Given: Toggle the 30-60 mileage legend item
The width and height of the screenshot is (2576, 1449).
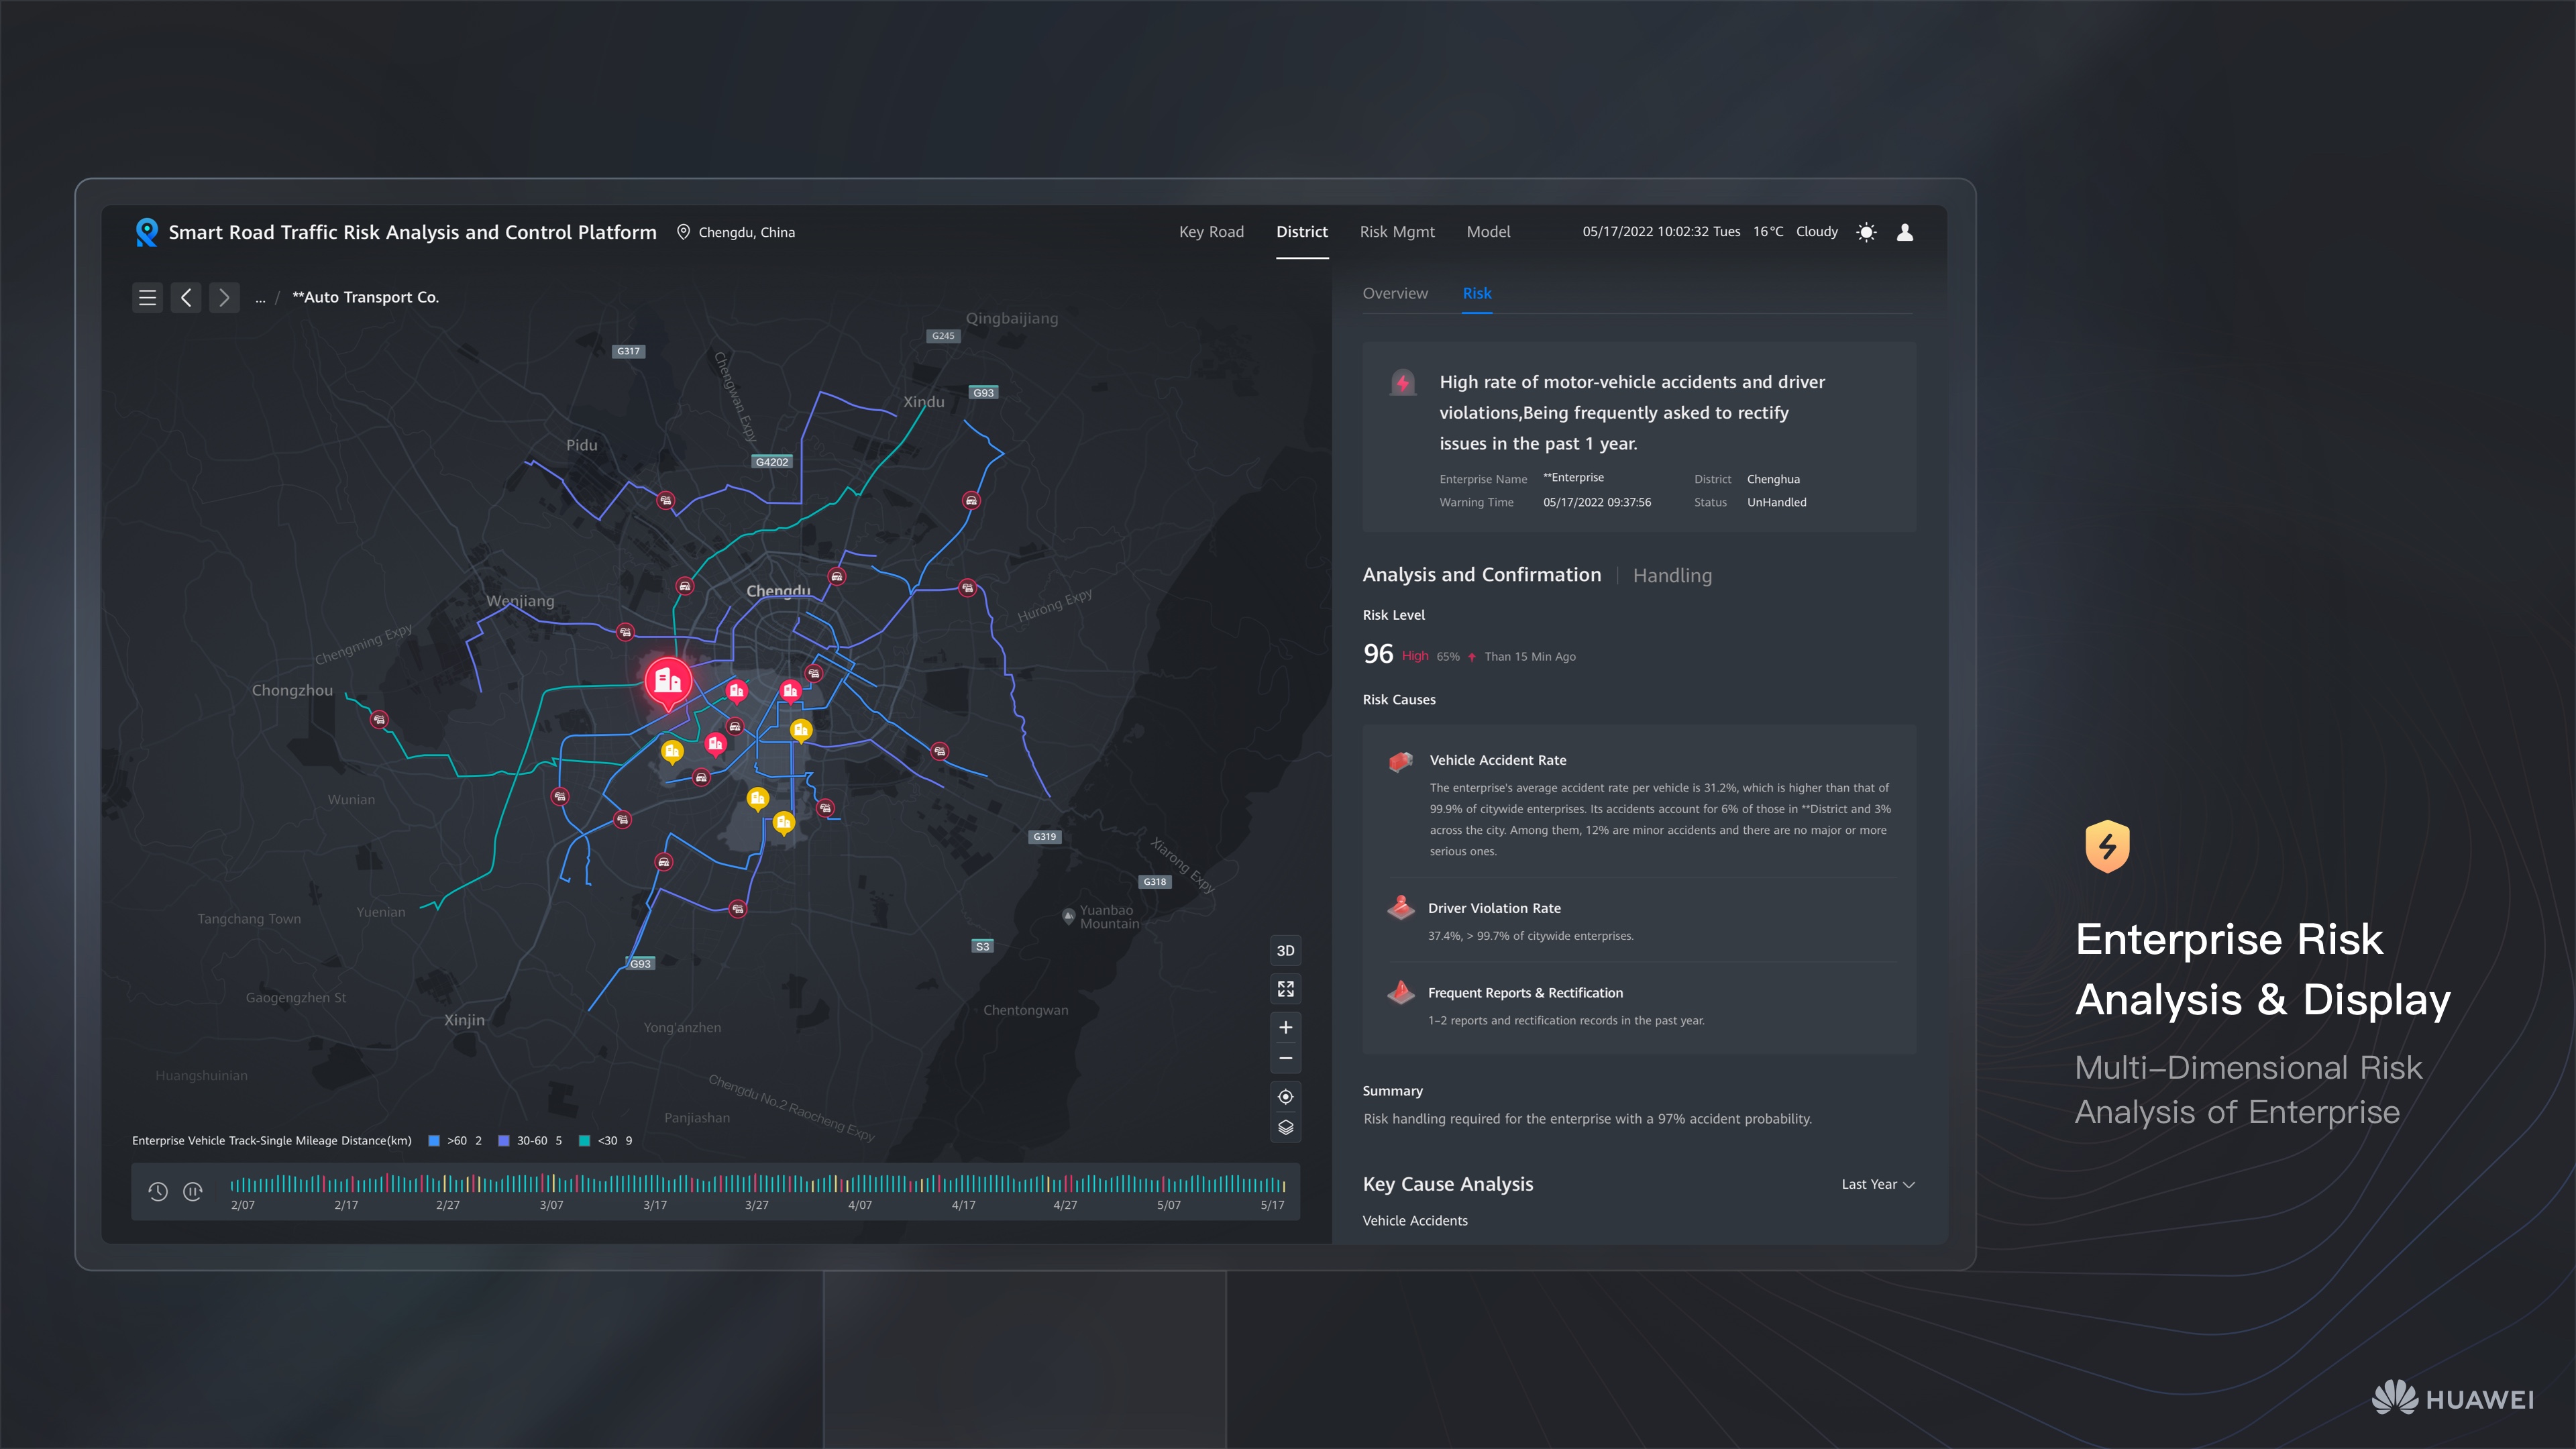Looking at the screenshot, I should coord(504,1140).
